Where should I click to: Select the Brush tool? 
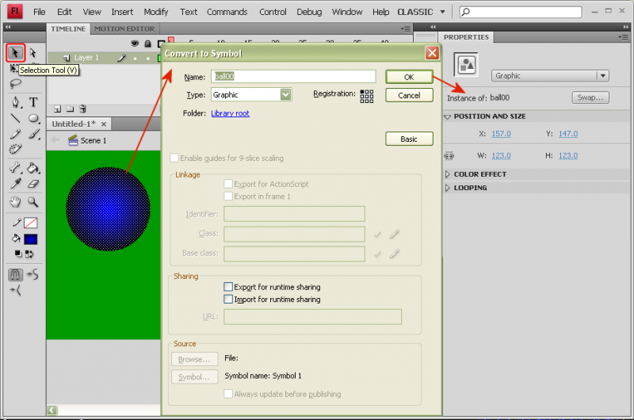tap(33, 134)
